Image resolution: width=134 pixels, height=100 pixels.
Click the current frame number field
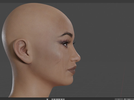coord(119,99)
